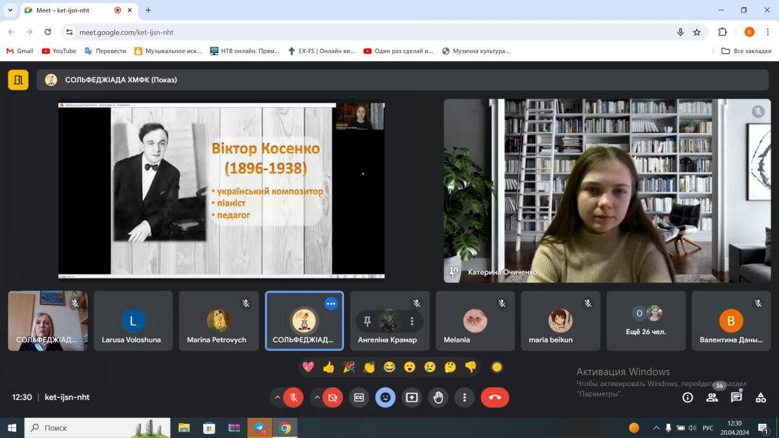This screenshot has height=438, width=779.
Task: Open Chrome tab search dropdown arrow
Action: pyautogui.click(x=10, y=10)
